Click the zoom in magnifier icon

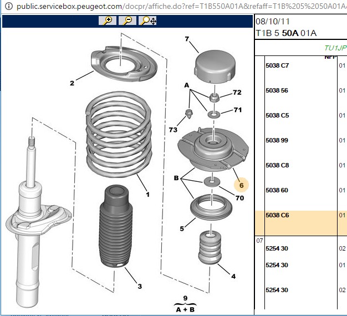tap(108, 21)
